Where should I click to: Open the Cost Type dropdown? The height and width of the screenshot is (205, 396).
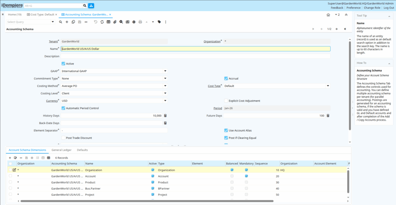pos(328,86)
